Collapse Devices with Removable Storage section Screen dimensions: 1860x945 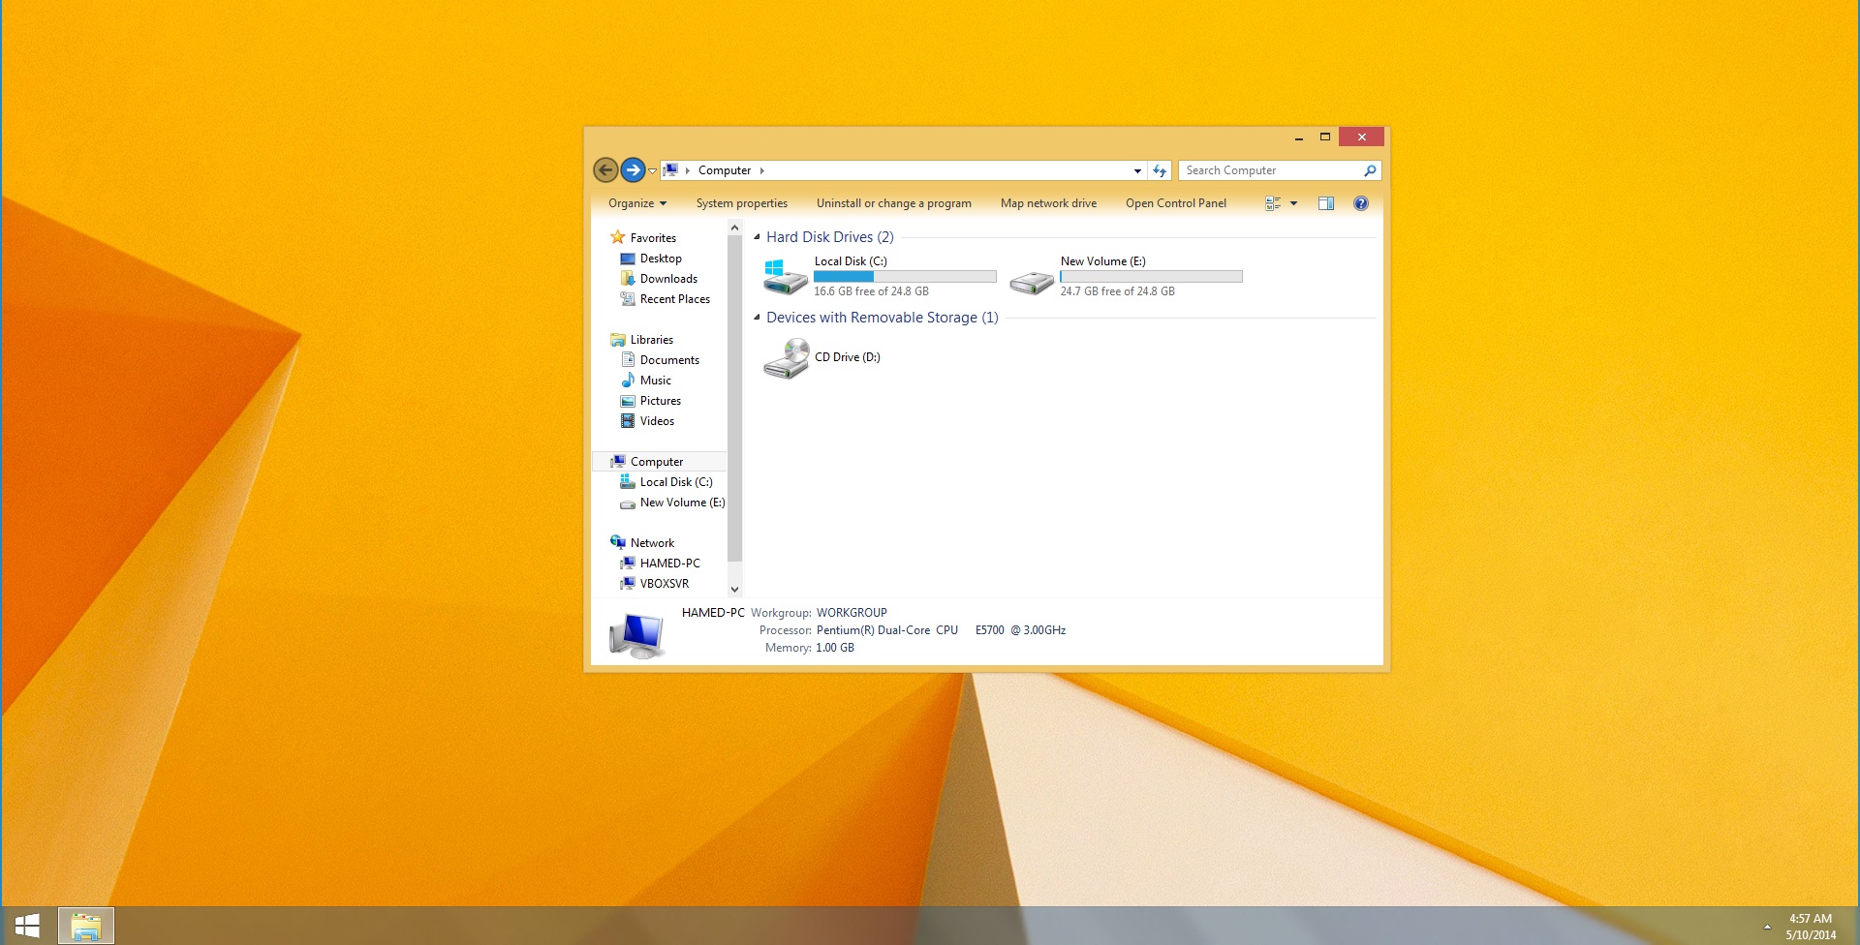755,318
